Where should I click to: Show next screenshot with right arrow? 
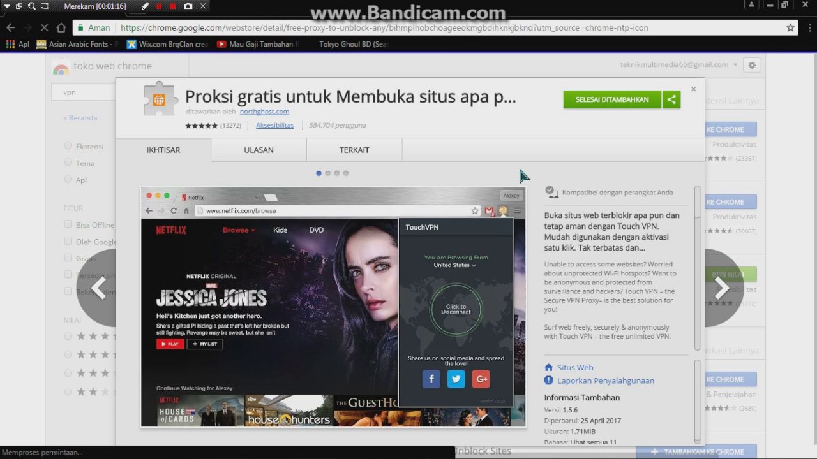(724, 288)
